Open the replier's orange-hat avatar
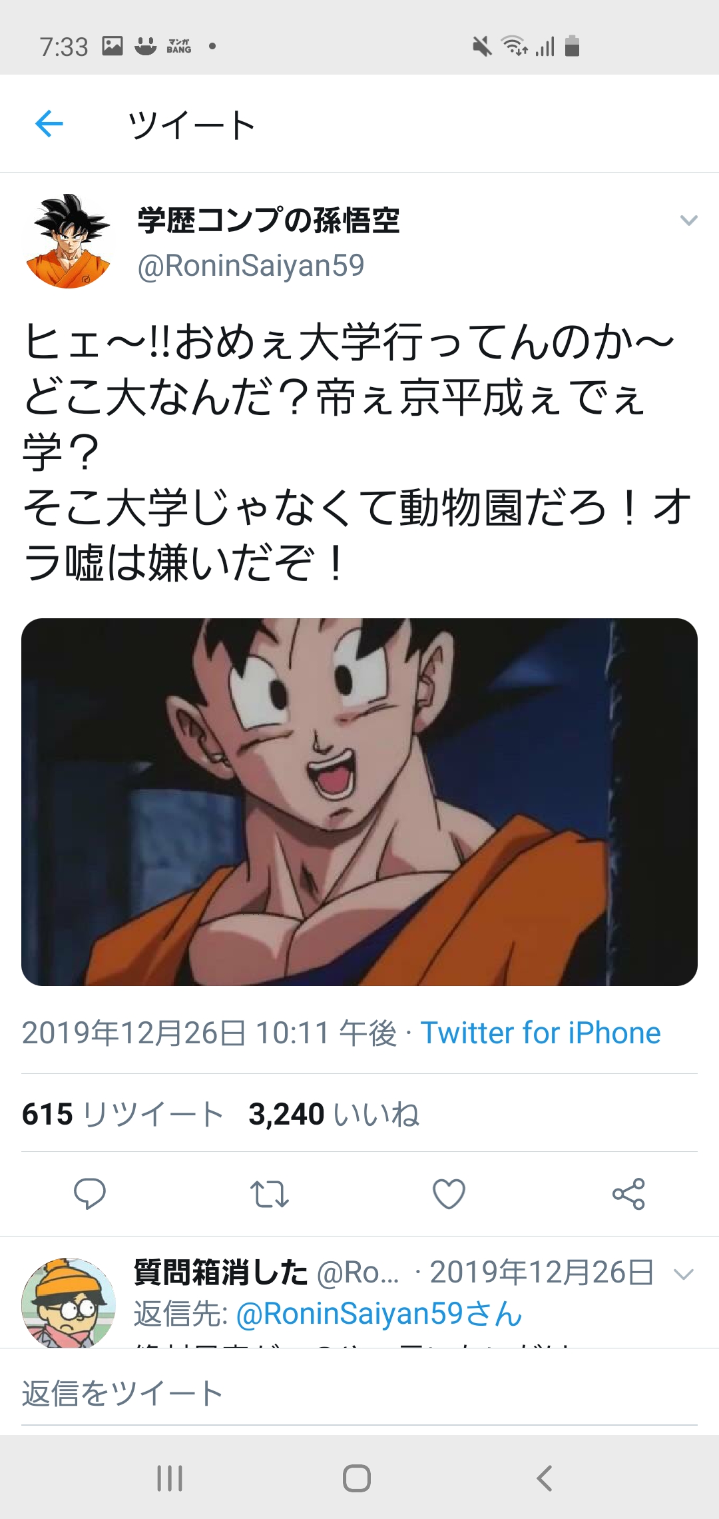Viewport: 719px width, 1519px height. pyautogui.click(x=68, y=1302)
